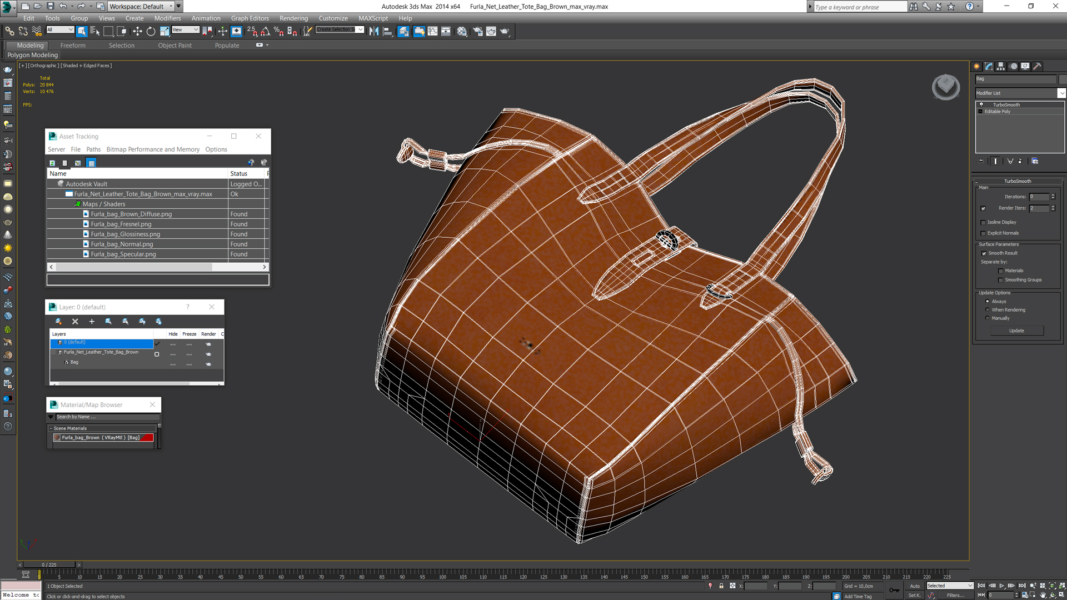Click the Polygon Modeling panel button
This screenshot has height=600, width=1067.
pyautogui.click(x=32, y=55)
